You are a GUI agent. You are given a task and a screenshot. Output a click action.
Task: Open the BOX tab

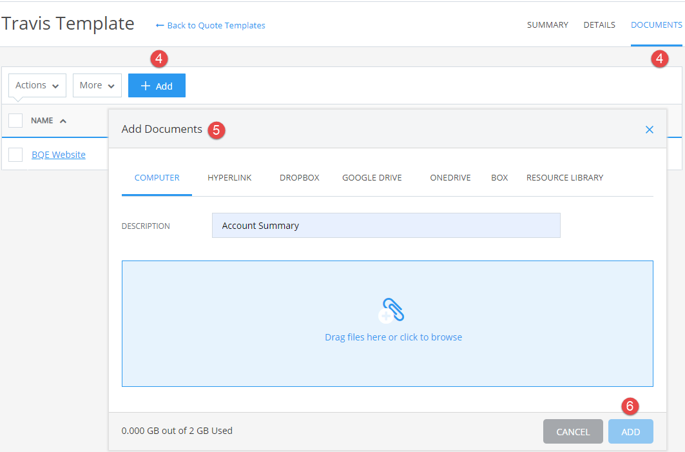click(499, 177)
